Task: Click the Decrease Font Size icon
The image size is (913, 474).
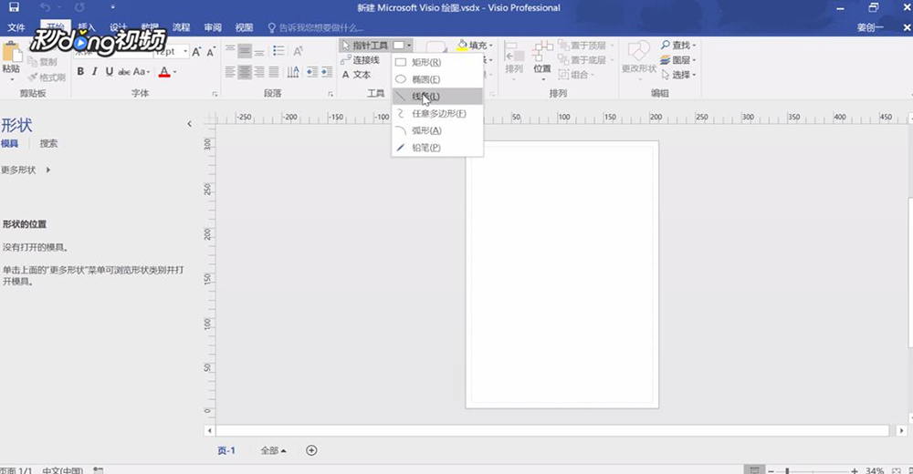Action: click(x=211, y=52)
